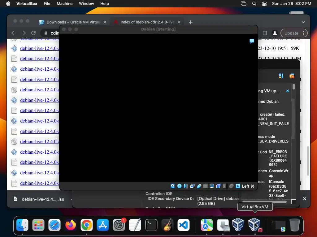Screen dimensions: 317x237
Task: Close the Index of /debian-cd tab
Action: coord(179,22)
